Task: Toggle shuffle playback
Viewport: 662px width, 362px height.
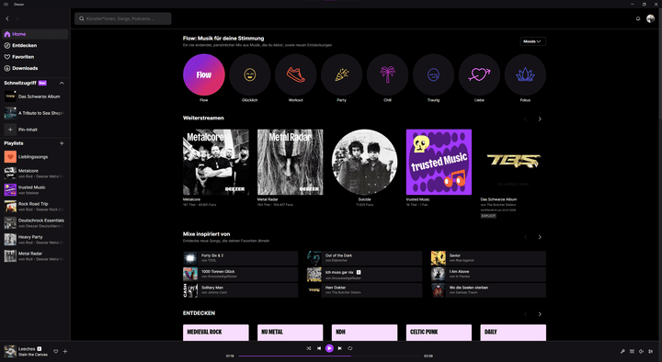Action: pyautogui.click(x=309, y=348)
